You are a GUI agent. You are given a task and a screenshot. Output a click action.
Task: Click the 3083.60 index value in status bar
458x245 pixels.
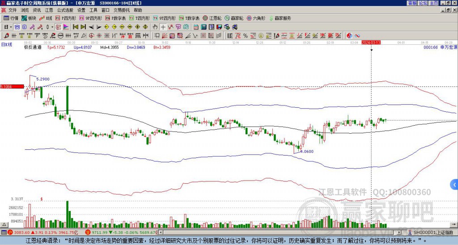[22, 232]
